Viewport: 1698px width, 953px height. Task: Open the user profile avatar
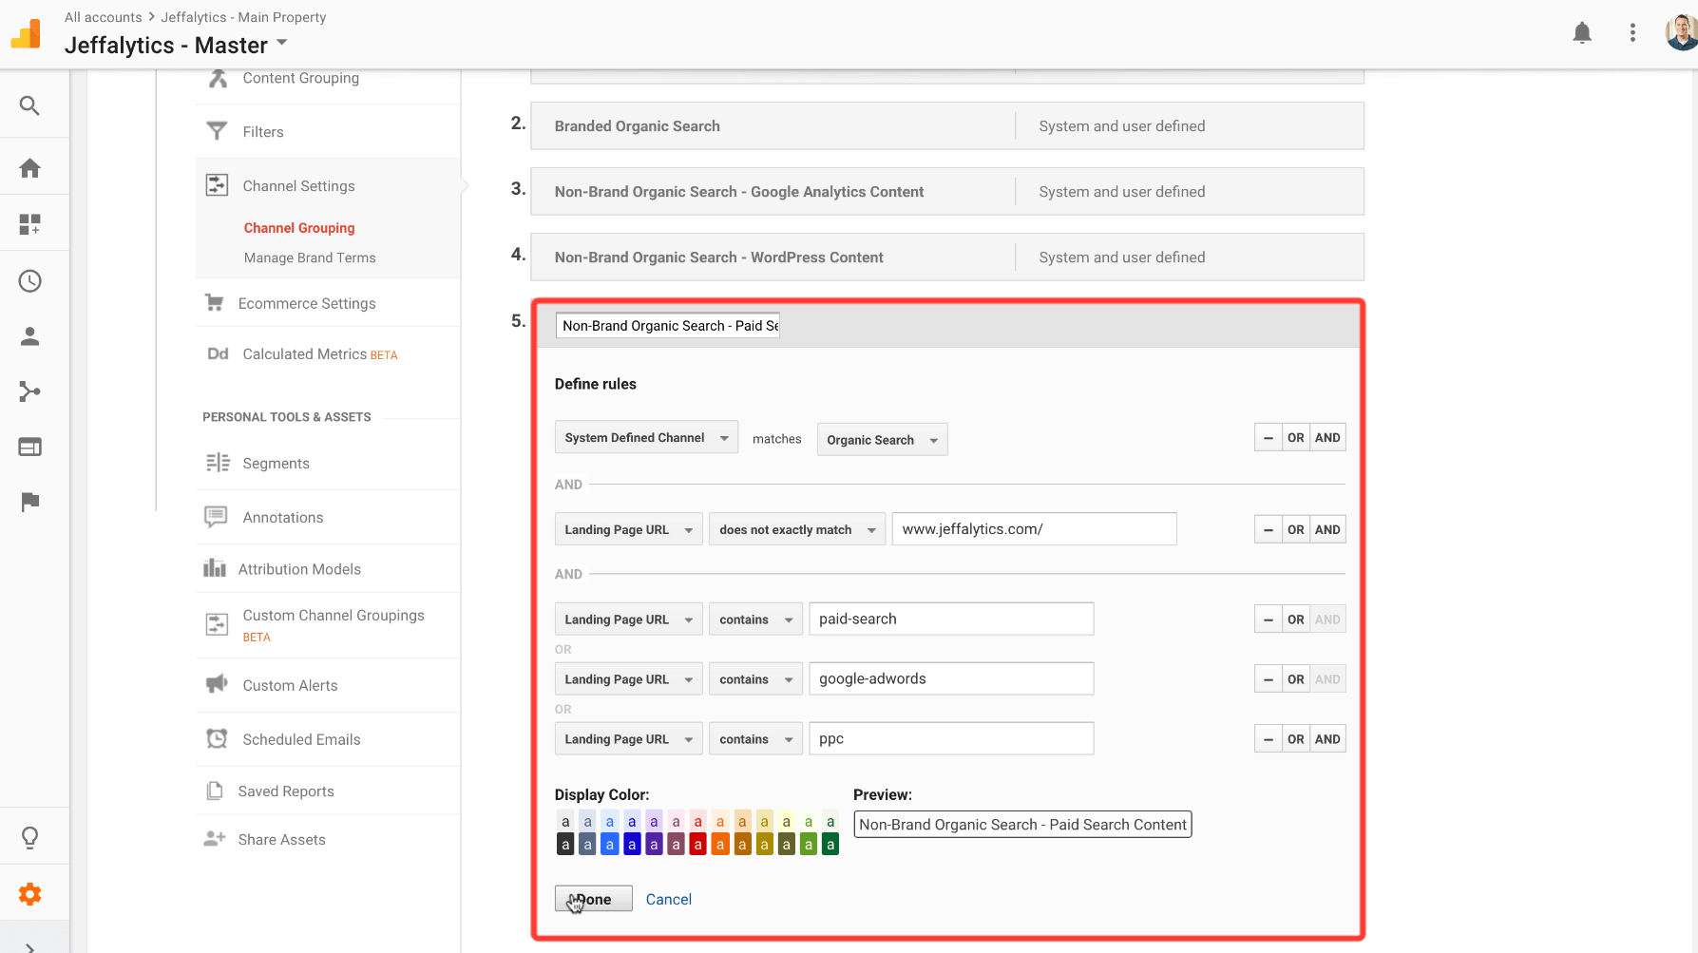(1681, 32)
